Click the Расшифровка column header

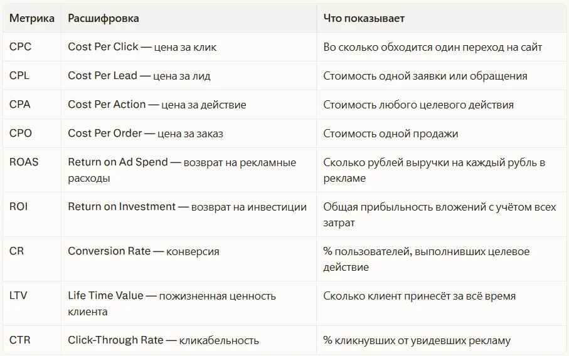104,18
